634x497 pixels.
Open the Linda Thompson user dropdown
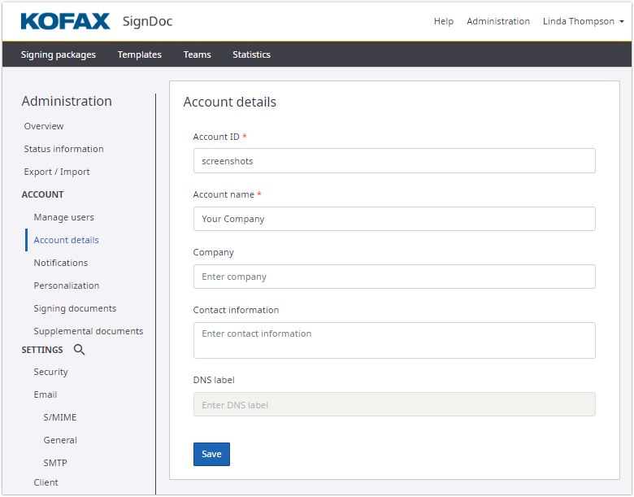(583, 21)
